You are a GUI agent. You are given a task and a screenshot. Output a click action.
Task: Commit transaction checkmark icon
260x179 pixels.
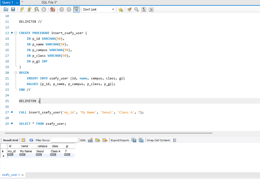62,9
